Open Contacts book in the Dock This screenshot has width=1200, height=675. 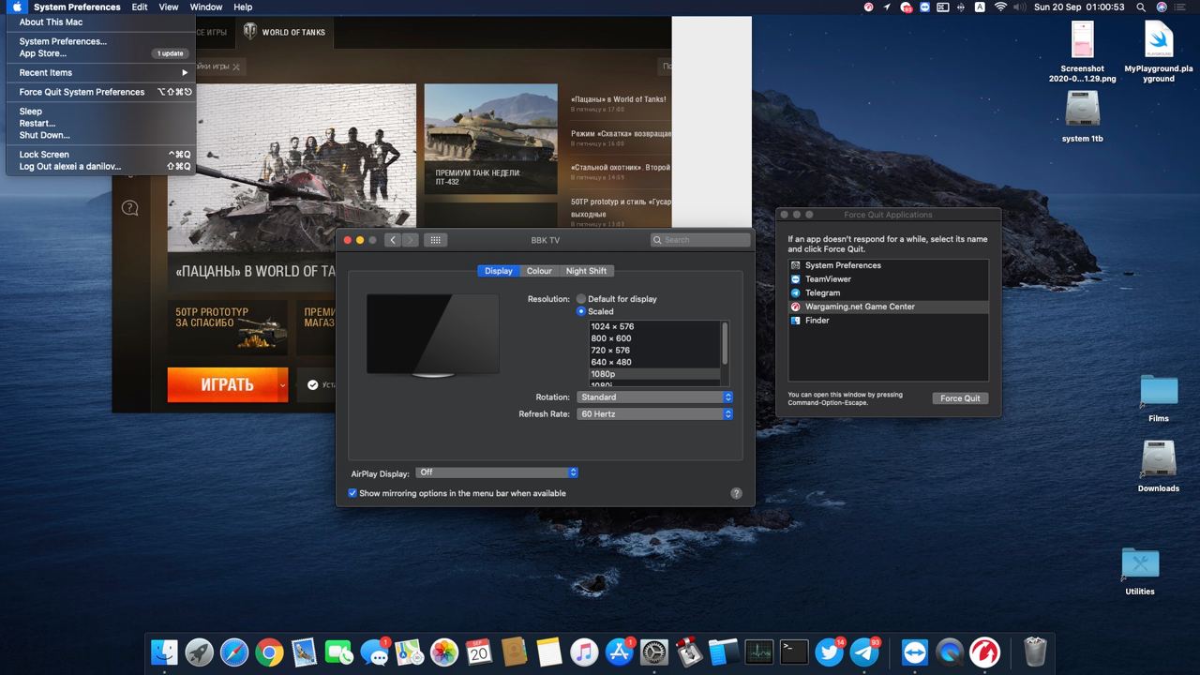click(514, 652)
